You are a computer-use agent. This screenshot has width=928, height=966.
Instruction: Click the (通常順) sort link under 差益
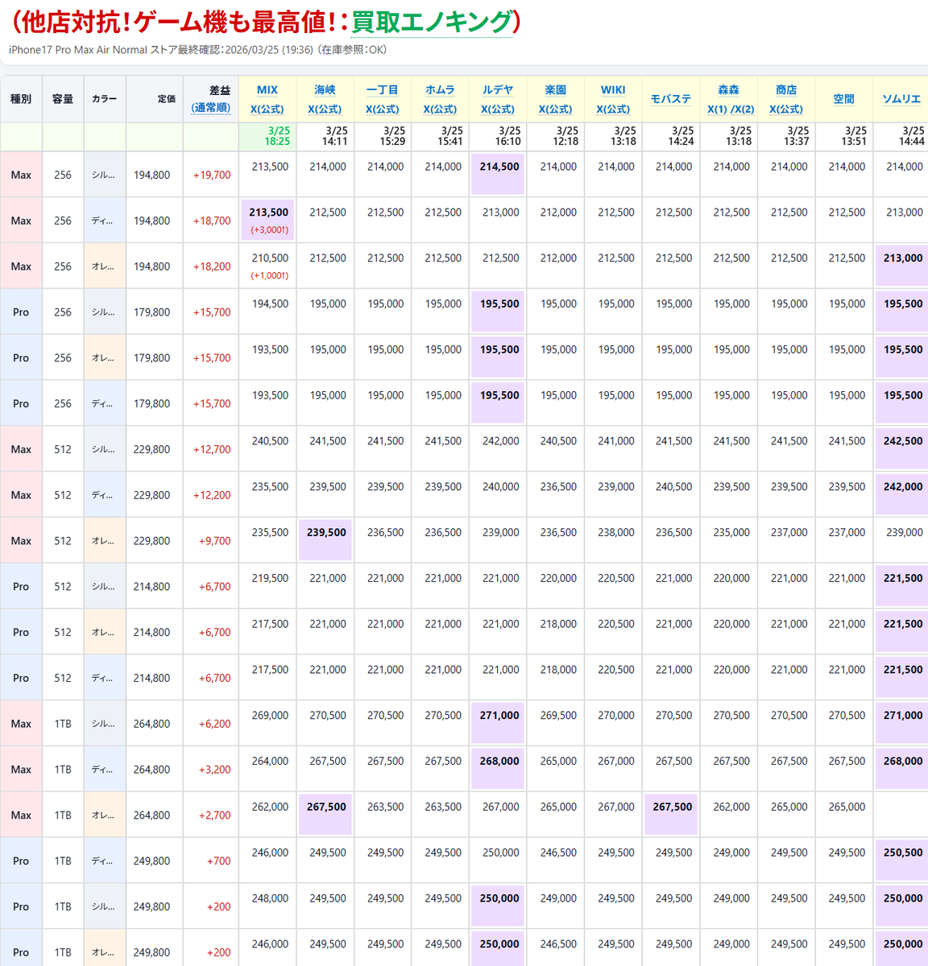(x=211, y=108)
